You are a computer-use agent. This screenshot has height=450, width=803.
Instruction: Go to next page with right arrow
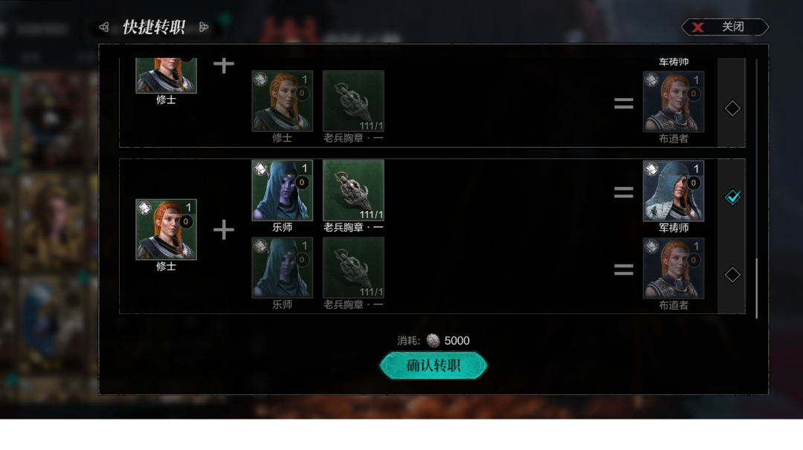point(203,27)
